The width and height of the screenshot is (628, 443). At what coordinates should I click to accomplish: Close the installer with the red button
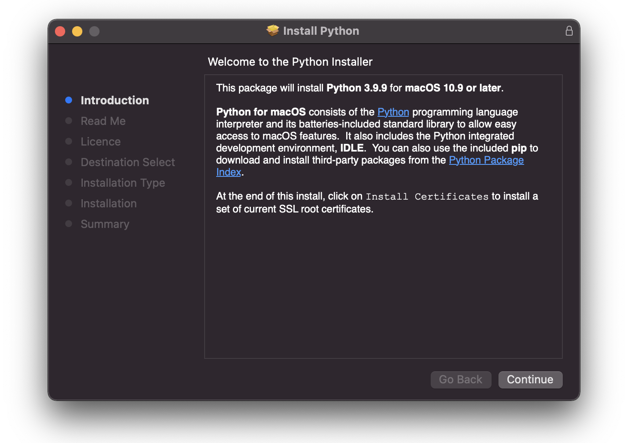coord(60,31)
